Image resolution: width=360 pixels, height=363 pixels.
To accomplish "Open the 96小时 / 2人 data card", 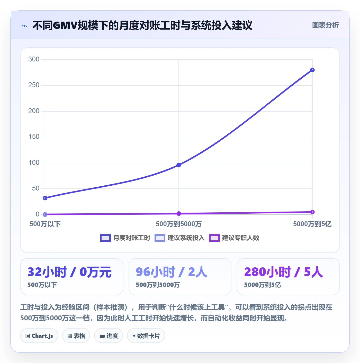I will coord(180,277).
